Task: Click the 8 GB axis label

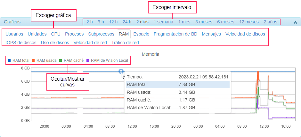Action: point(25,68)
